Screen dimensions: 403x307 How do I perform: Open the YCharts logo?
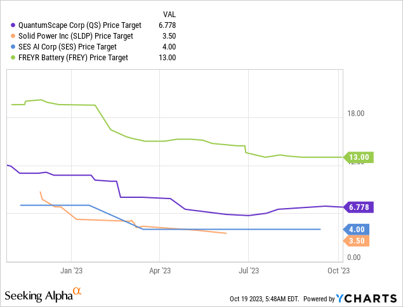click(368, 297)
